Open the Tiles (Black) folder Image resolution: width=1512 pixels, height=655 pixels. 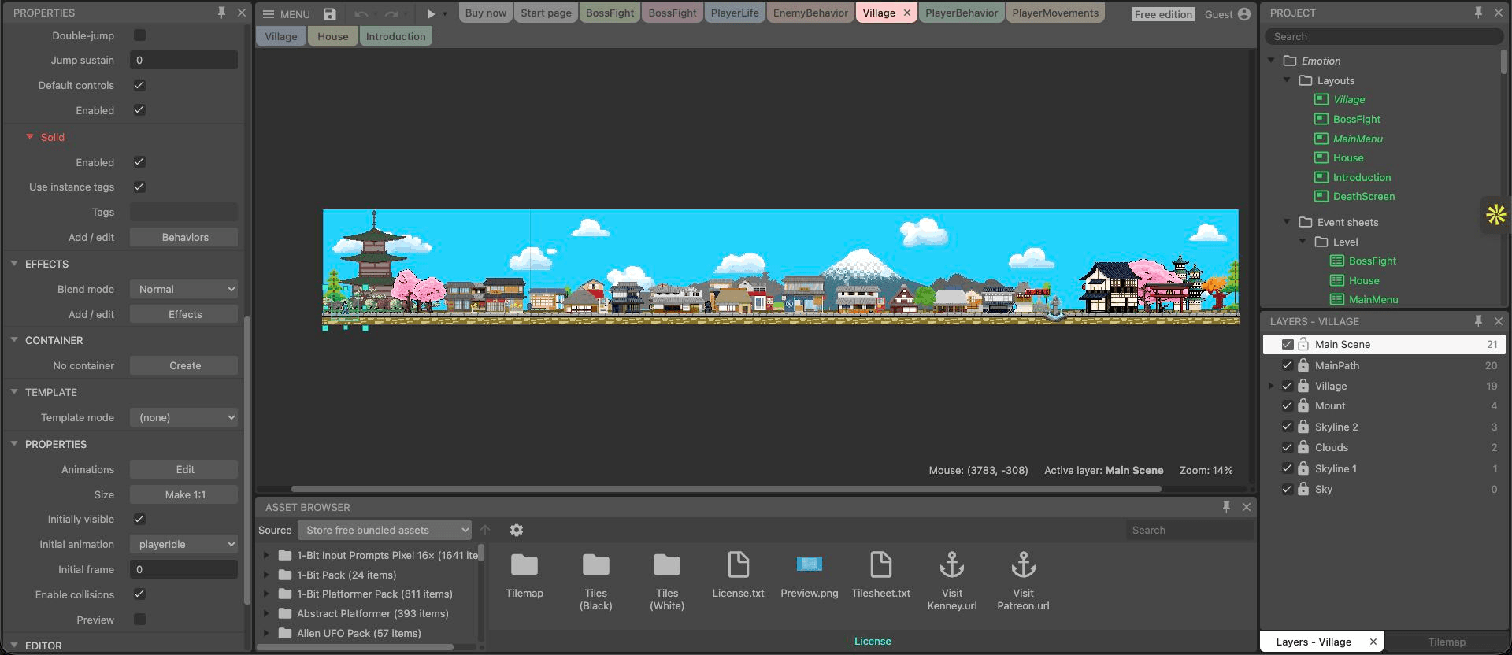coord(596,581)
